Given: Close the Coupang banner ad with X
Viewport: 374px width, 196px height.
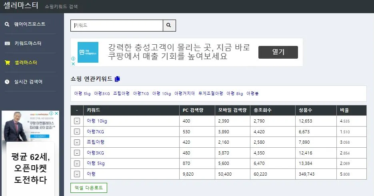Looking at the screenshot, I should 73,64.
